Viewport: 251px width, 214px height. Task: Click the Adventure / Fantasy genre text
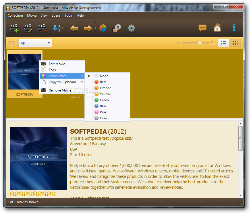tap(88, 144)
